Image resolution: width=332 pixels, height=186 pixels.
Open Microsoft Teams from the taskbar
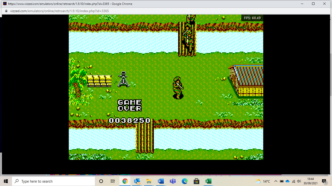(x=173, y=181)
